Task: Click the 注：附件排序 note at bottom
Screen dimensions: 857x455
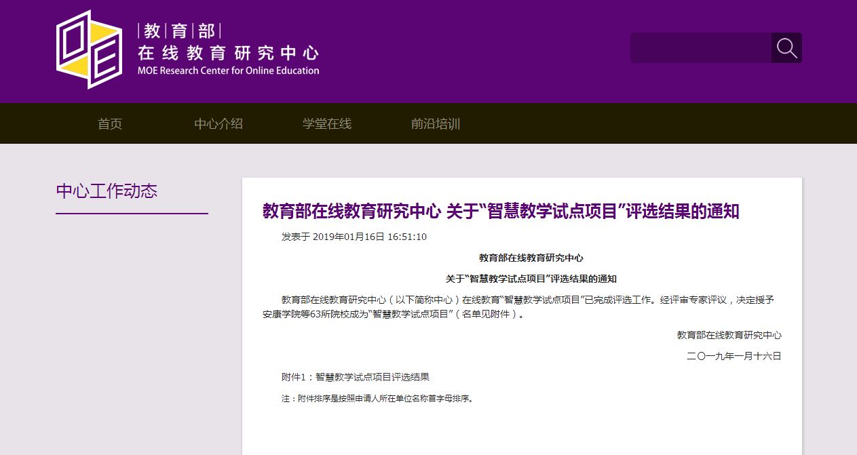Action: click(x=378, y=399)
